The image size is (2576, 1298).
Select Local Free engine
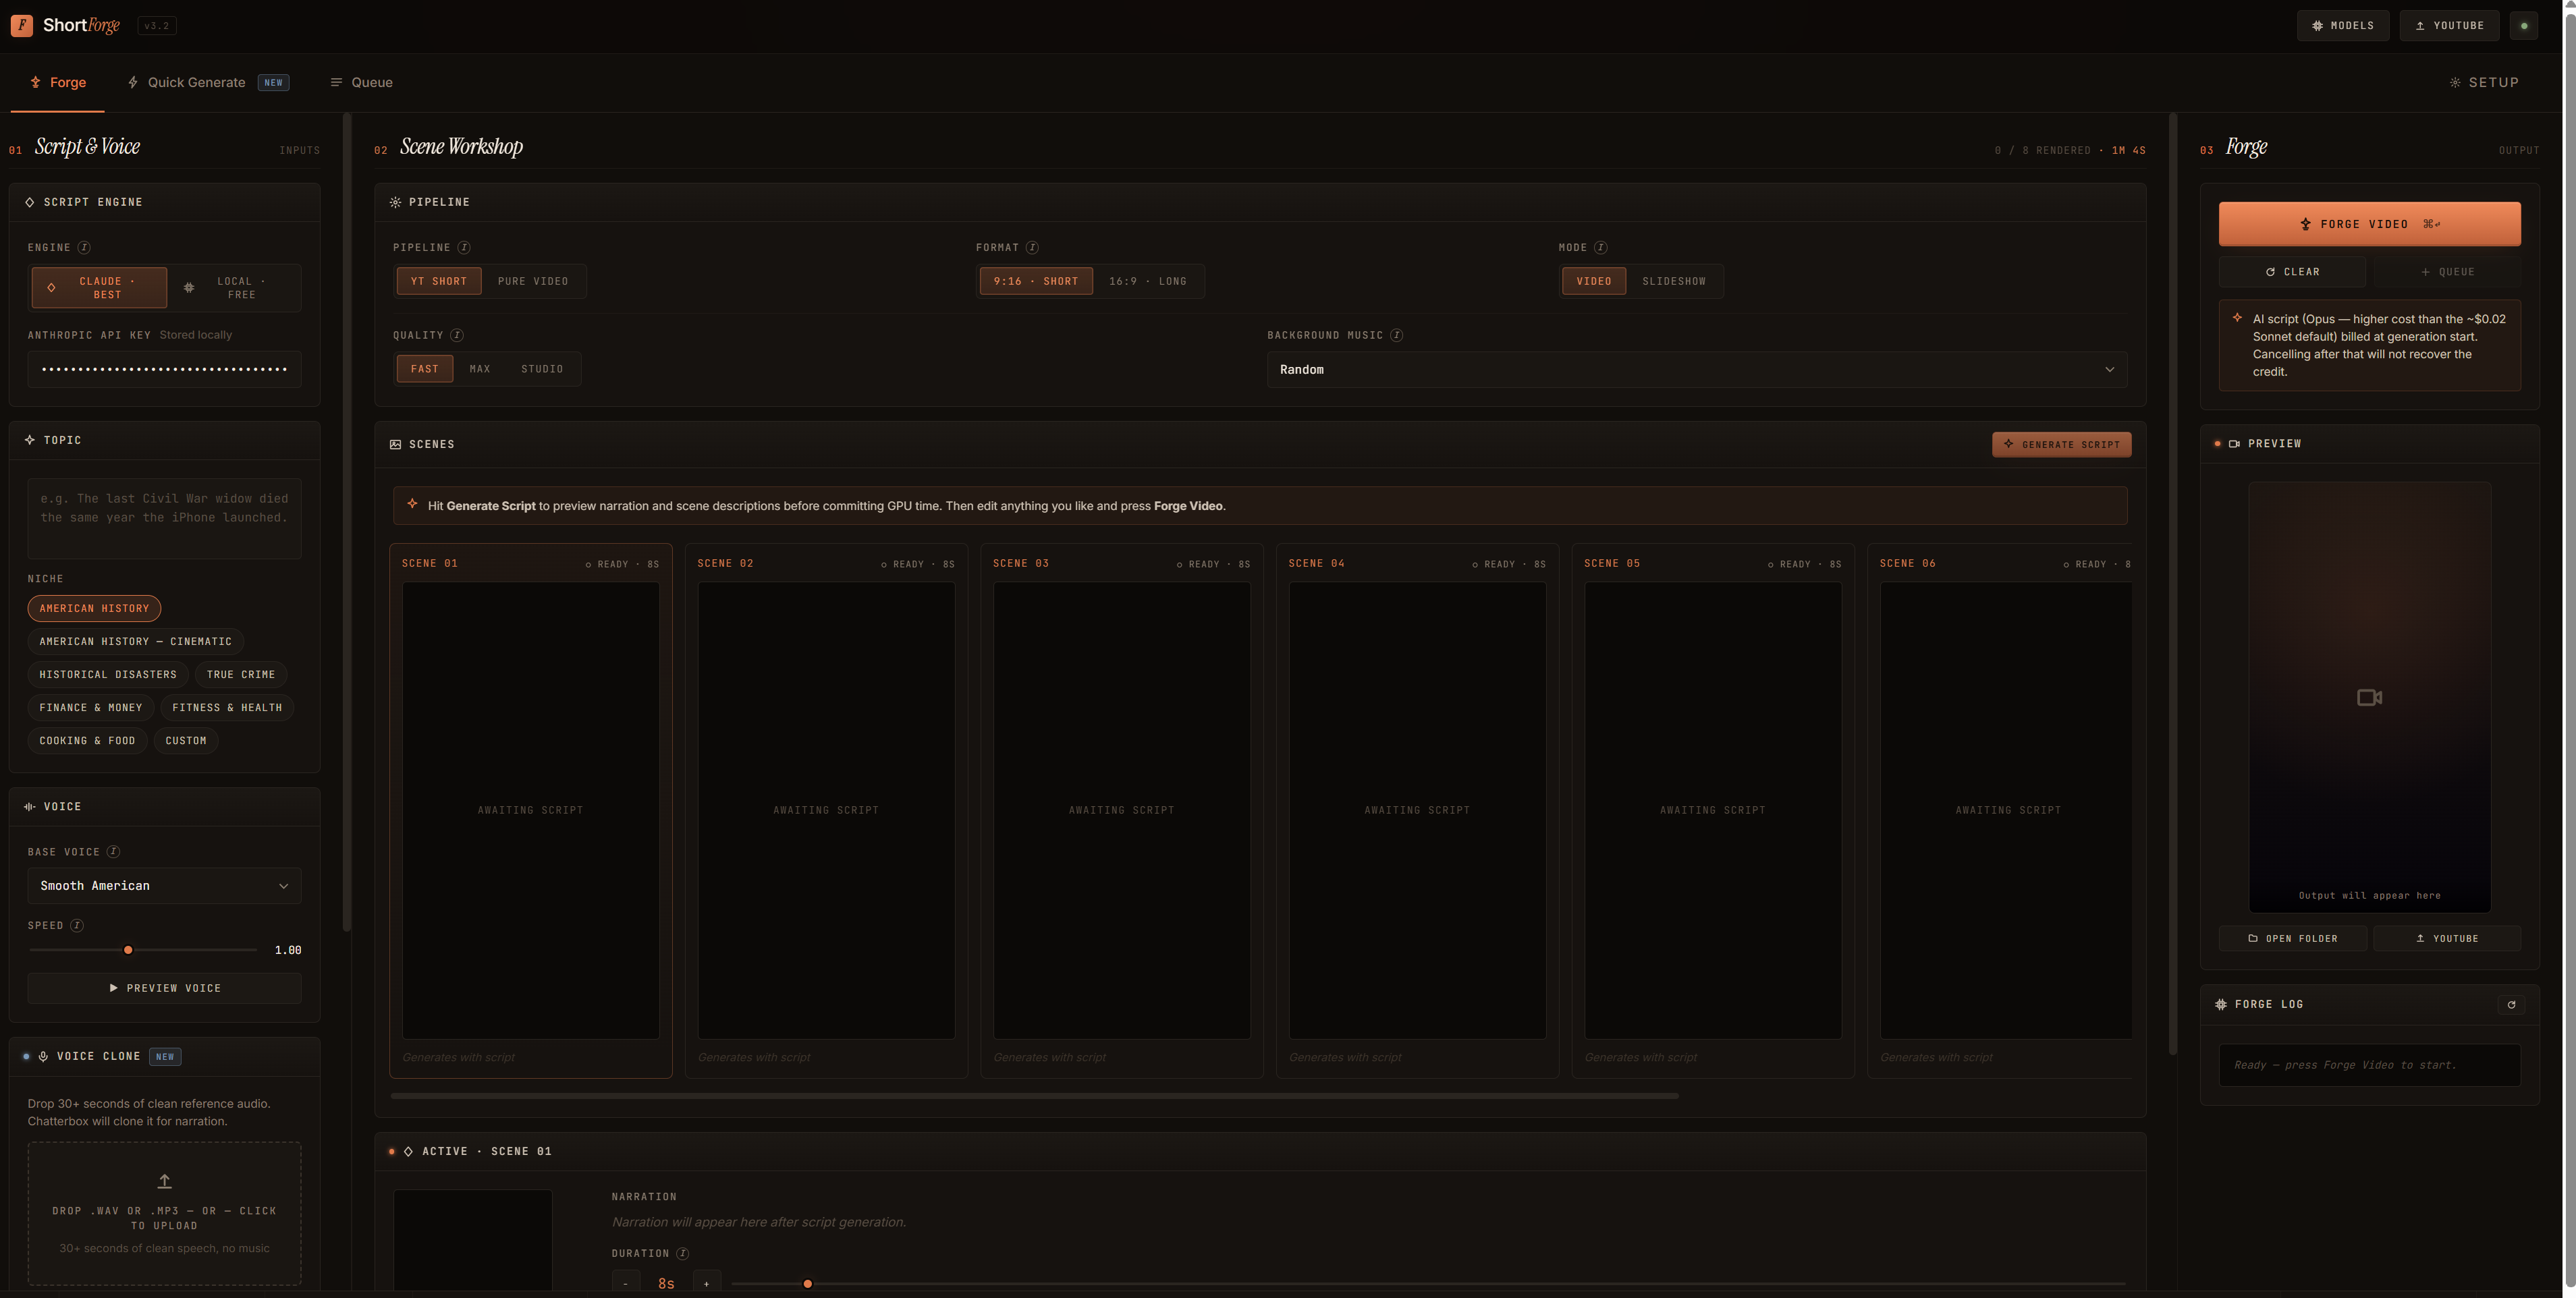tap(234, 288)
